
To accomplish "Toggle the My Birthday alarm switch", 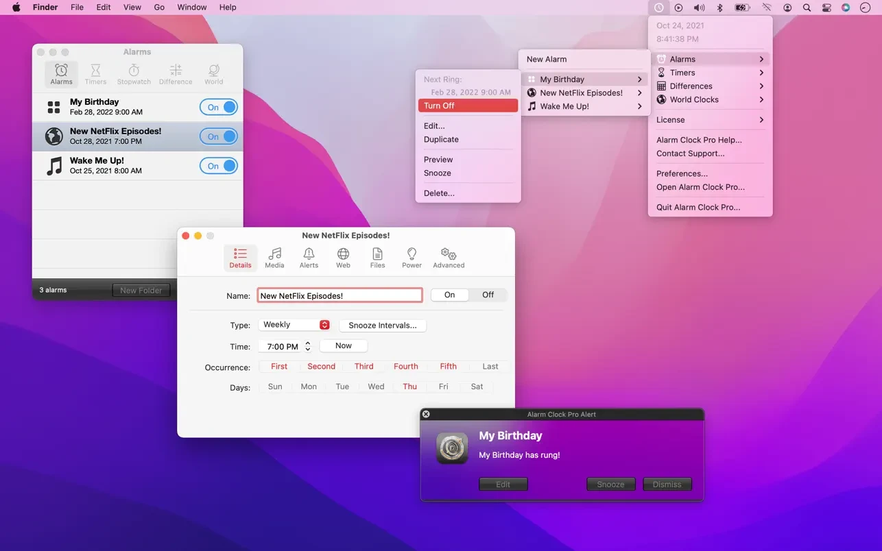I will (218, 107).
